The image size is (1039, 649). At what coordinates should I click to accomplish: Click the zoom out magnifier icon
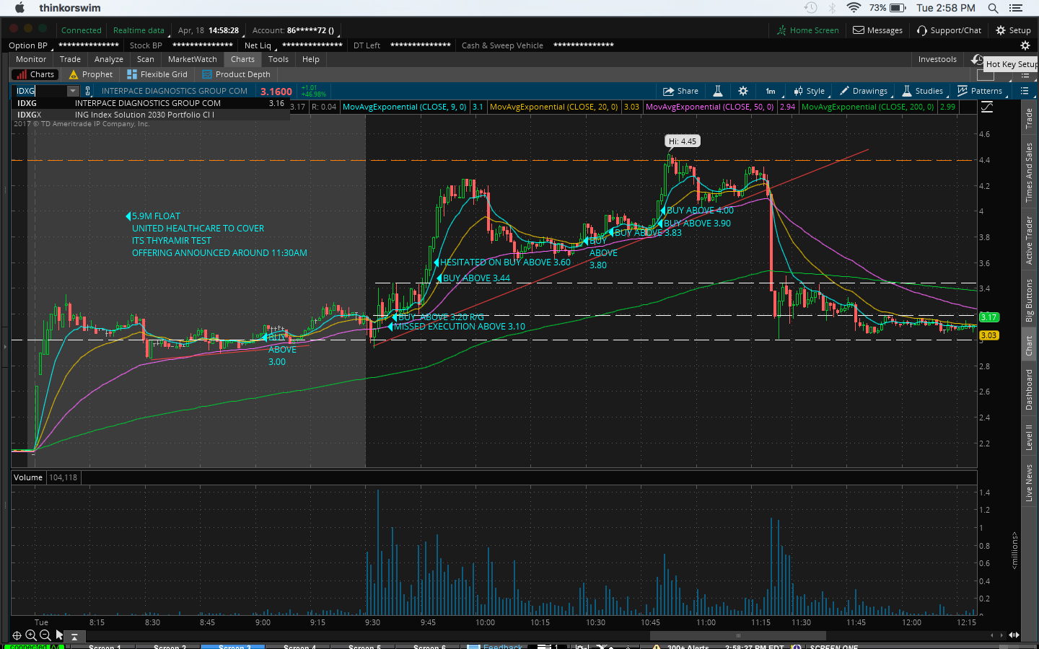pyautogui.click(x=45, y=635)
